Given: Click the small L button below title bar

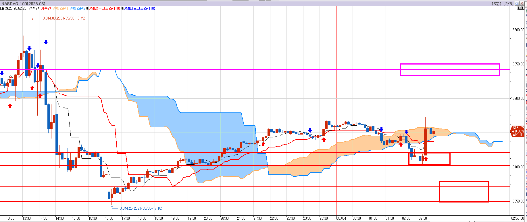Looking at the screenshot, I should (x=520, y=8).
